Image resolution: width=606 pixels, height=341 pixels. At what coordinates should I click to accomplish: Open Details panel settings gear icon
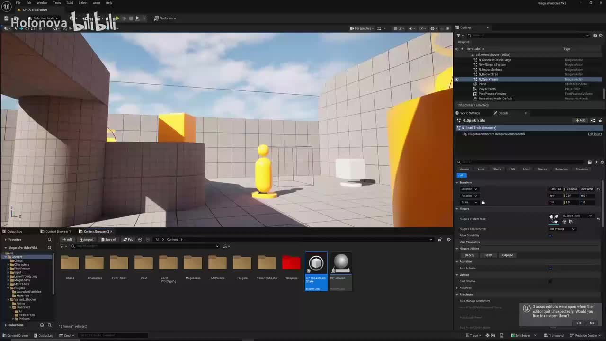[602, 162]
